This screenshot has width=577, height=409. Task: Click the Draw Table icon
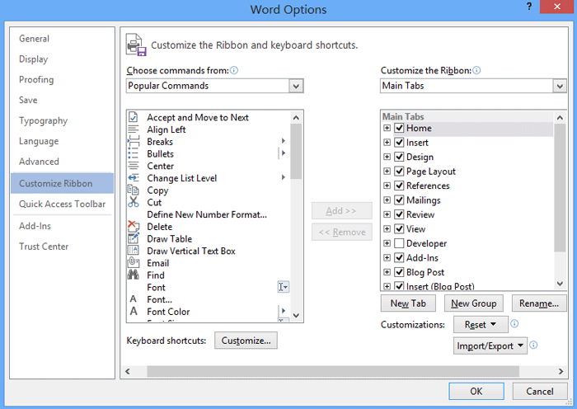coord(134,238)
